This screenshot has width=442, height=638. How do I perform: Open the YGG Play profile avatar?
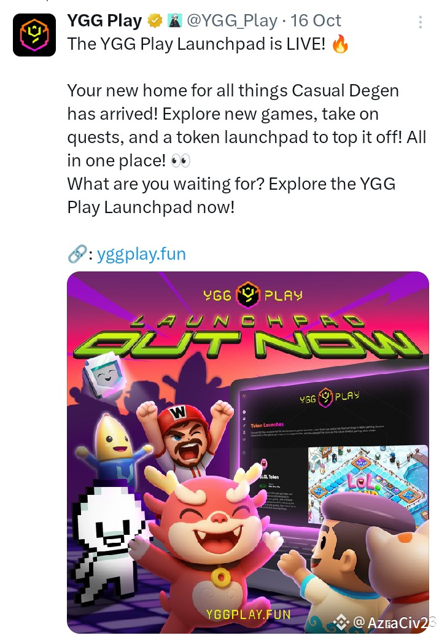pos(34,35)
